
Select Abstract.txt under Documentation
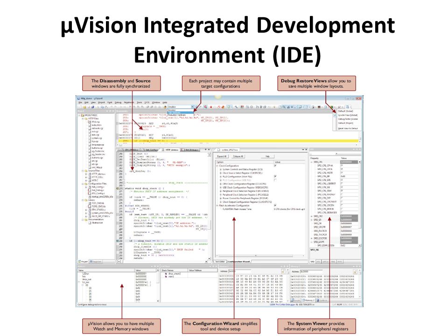pyautogui.click(x=97, y=223)
